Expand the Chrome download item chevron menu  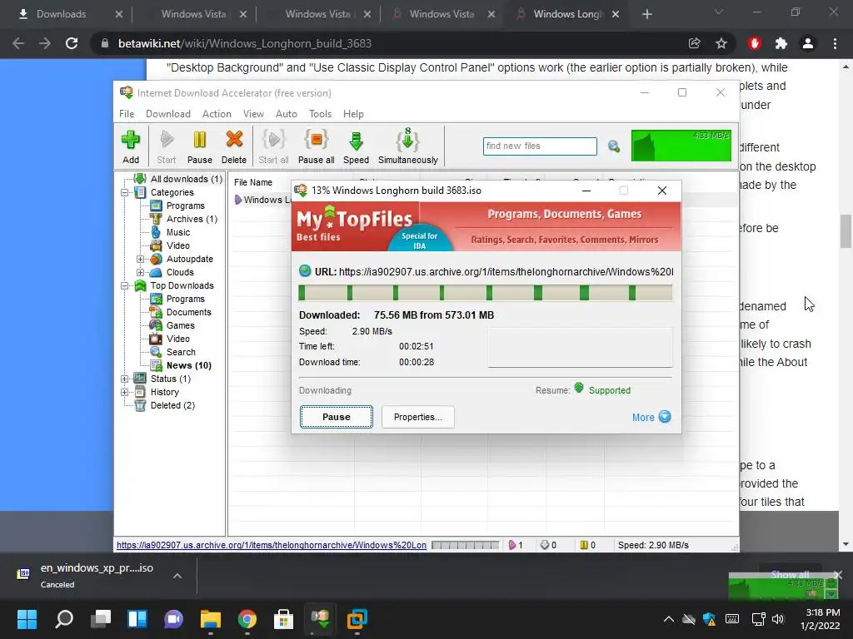[177, 576]
